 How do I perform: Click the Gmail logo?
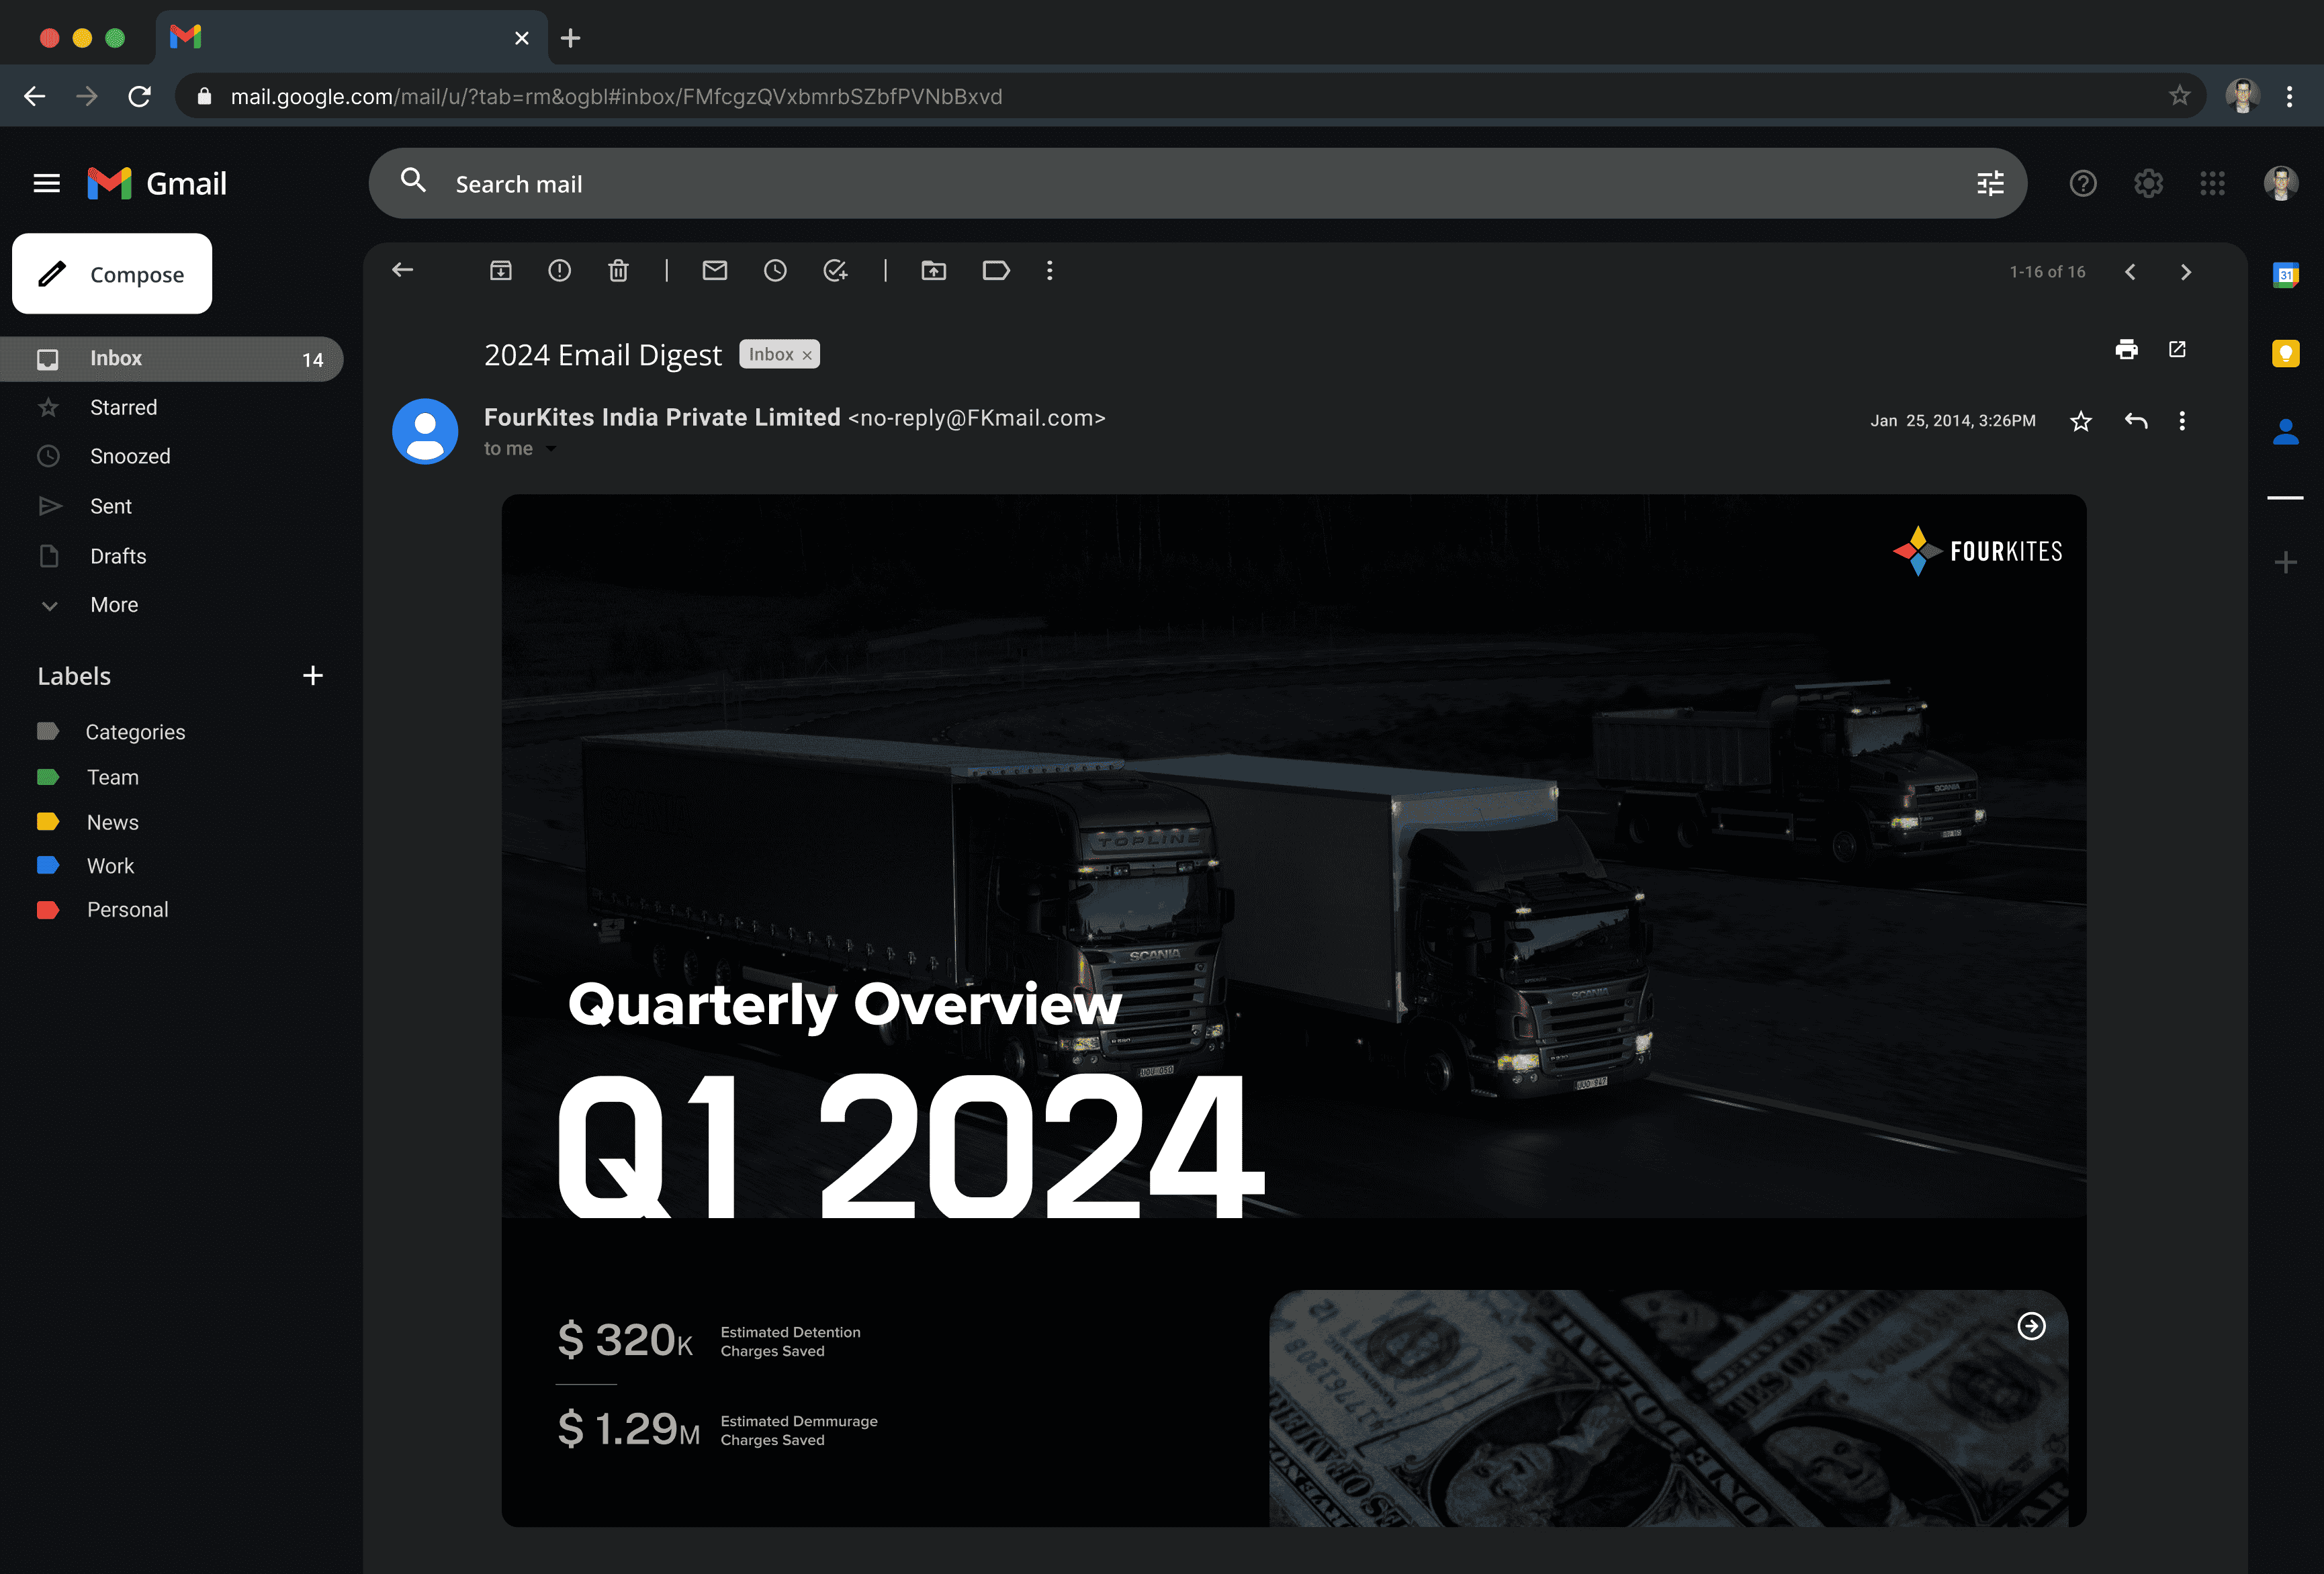pos(157,184)
